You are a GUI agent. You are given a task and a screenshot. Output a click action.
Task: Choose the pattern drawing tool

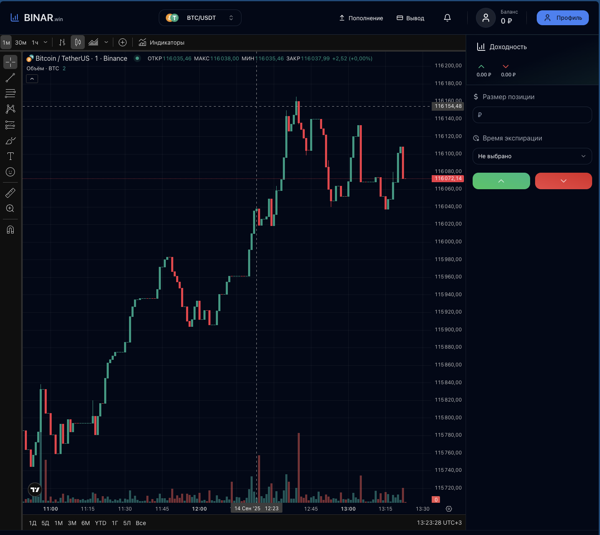pyautogui.click(x=10, y=109)
